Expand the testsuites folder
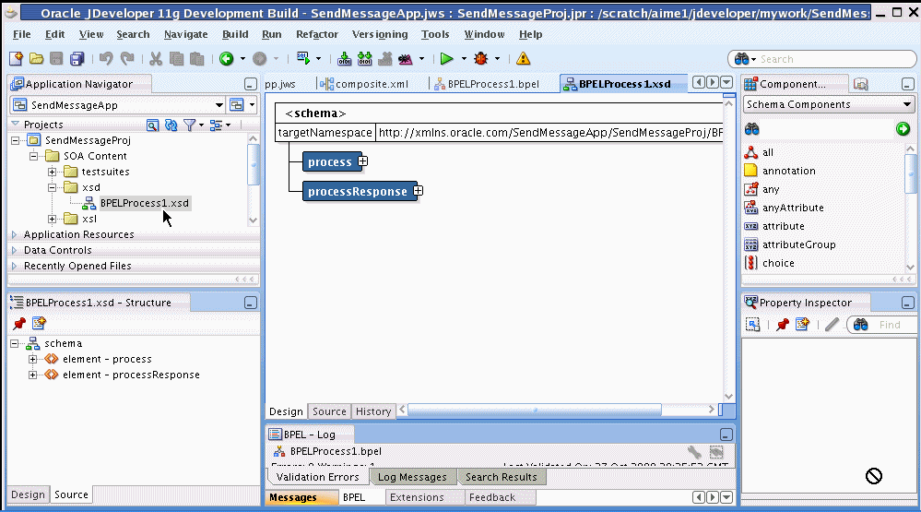 pos(53,172)
